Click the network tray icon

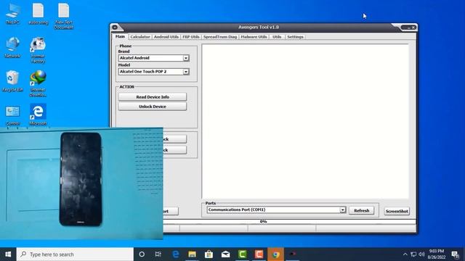point(413,254)
